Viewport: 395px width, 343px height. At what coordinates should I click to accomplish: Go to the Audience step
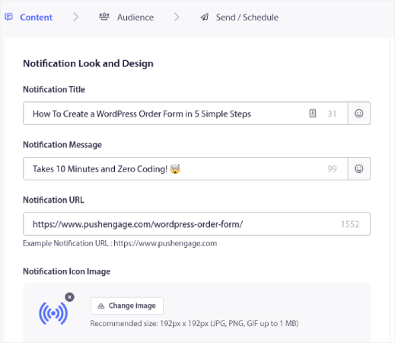coord(126,18)
